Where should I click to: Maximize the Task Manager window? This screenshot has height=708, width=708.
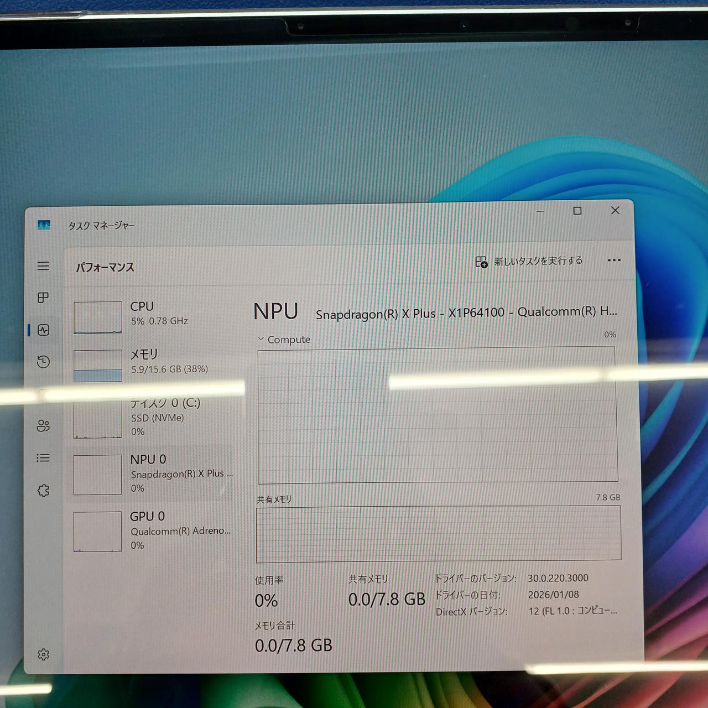point(577,211)
